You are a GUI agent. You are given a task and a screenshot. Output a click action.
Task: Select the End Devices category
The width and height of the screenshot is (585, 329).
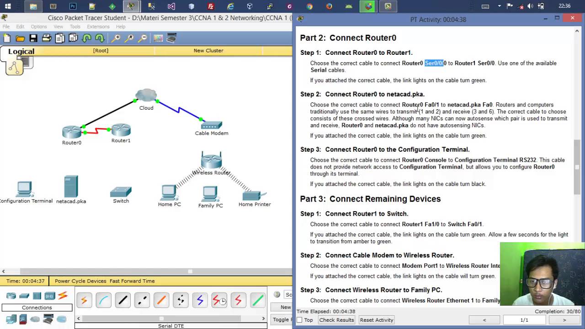click(11, 319)
